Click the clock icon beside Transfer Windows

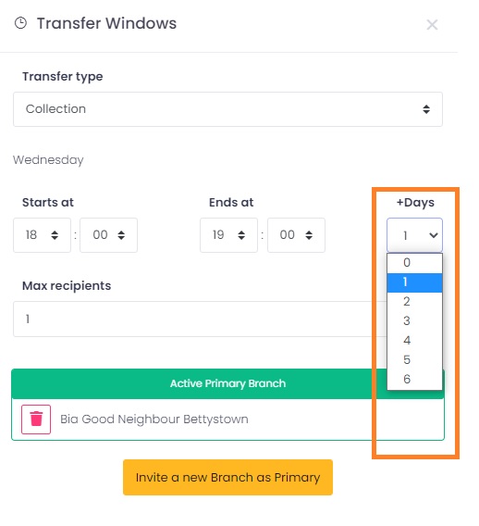coord(20,23)
